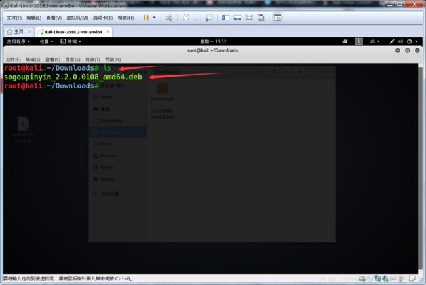Toggle the VMware library sidebar view icon
Image resolution: width=426 pixels, height=285 pixels.
pyautogui.click(x=225, y=18)
